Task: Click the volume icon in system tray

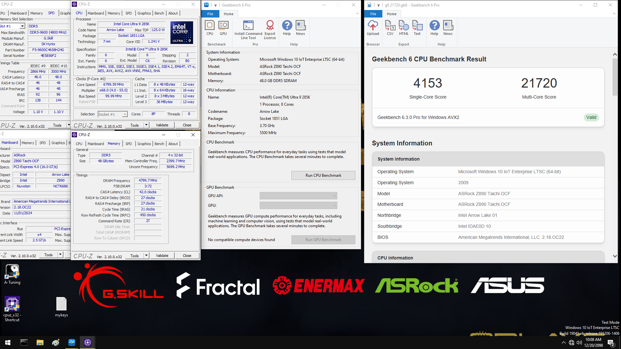Action: coord(579,343)
